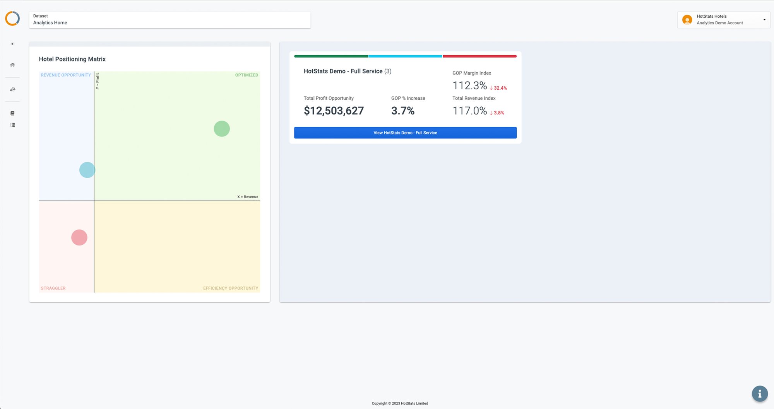Open the balance scales comparison icon
This screenshot has height=409, width=774.
(x=12, y=89)
